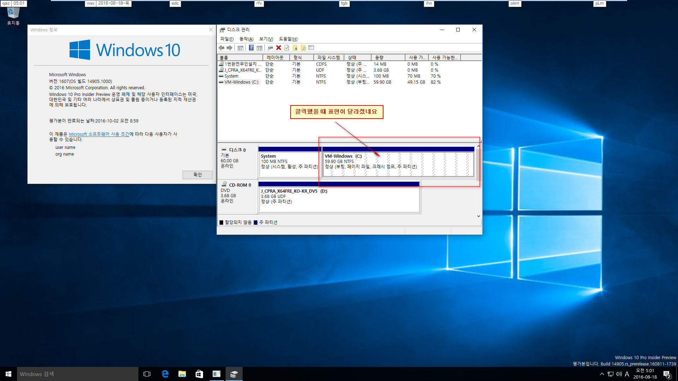Click the 디스크 0 disk label panel
Viewport: 678px width, 381px height.
click(x=238, y=162)
